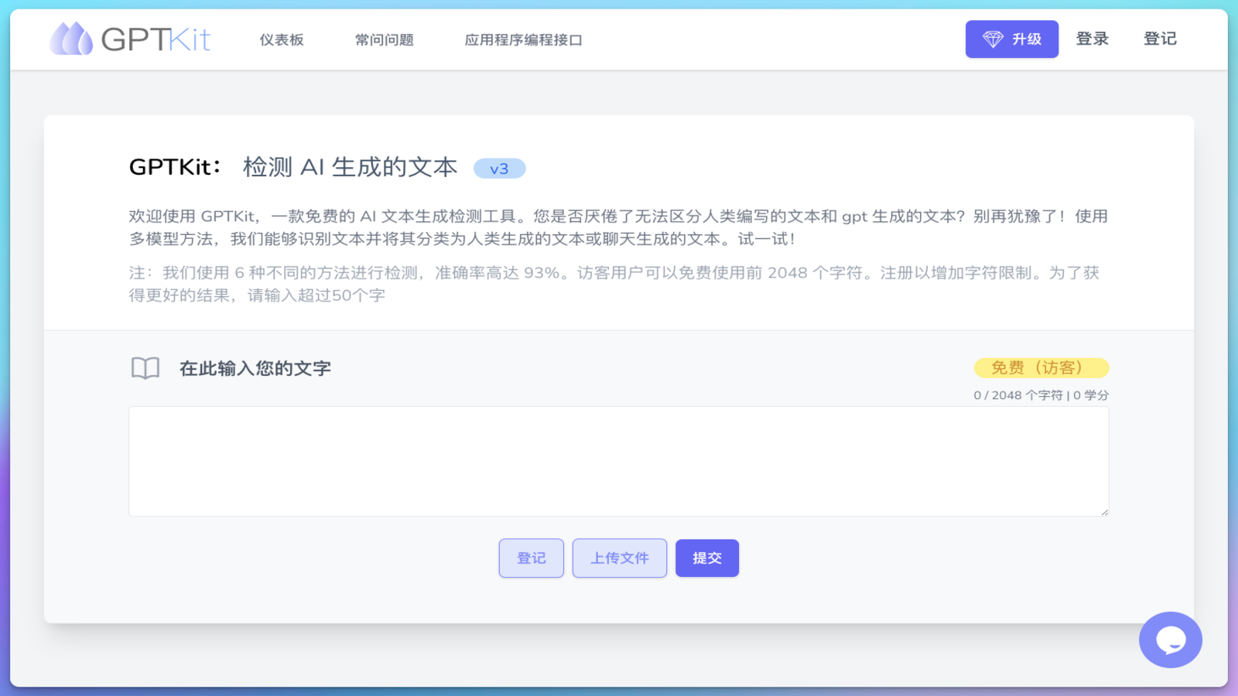Click the yellow 免费（访客）badge
Image resolution: width=1238 pixels, height=696 pixels.
[1041, 368]
